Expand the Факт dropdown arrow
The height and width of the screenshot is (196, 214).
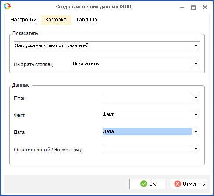196,115
